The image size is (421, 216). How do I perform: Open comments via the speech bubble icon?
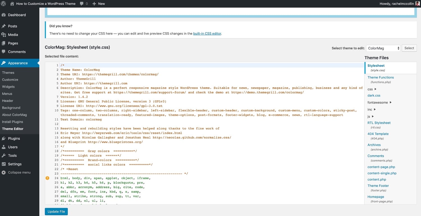pos(81,4)
